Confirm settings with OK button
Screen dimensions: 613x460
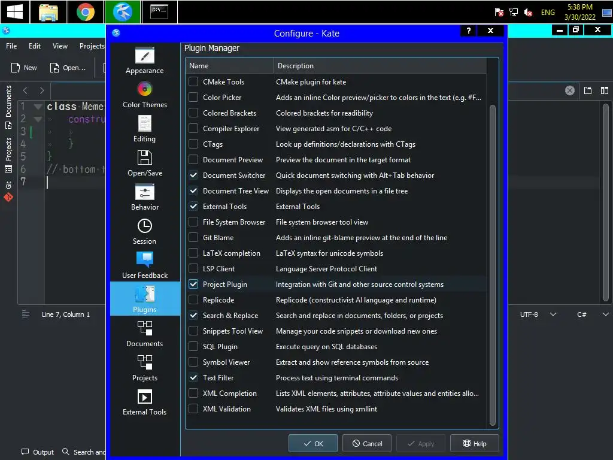[x=313, y=444]
